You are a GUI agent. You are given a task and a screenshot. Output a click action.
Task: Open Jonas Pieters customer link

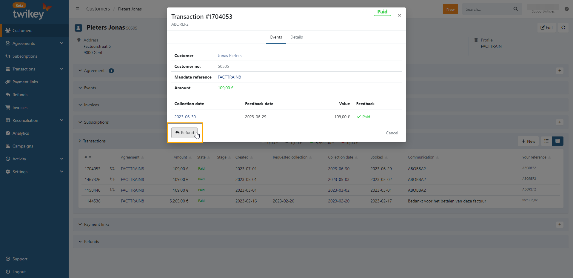pyautogui.click(x=229, y=56)
